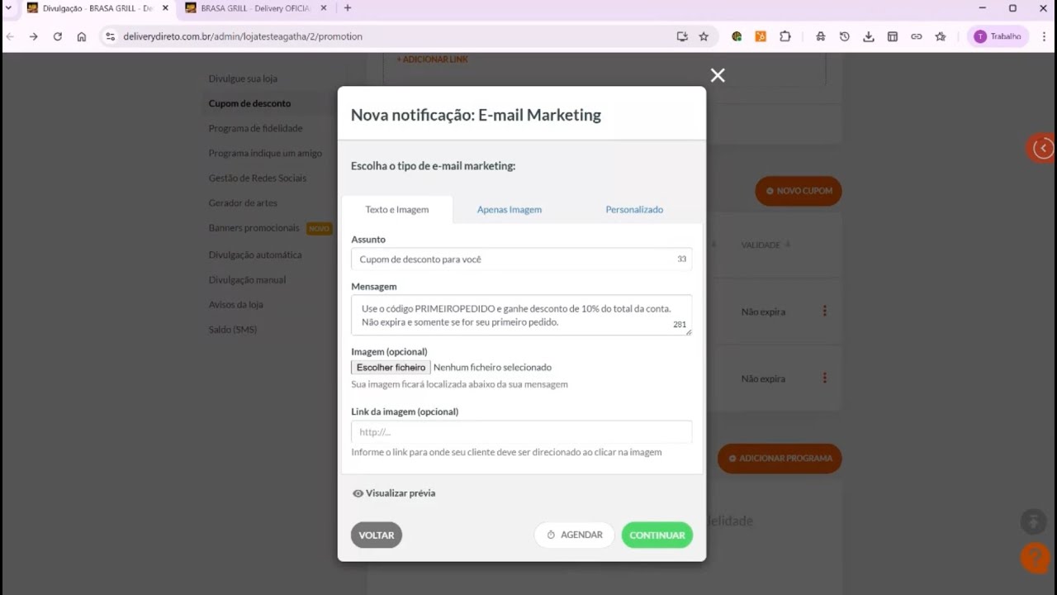Image resolution: width=1057 pixels, height=595 pixels.
Task: Click the browser address bar URL
Action: click(x=243, y=36)
